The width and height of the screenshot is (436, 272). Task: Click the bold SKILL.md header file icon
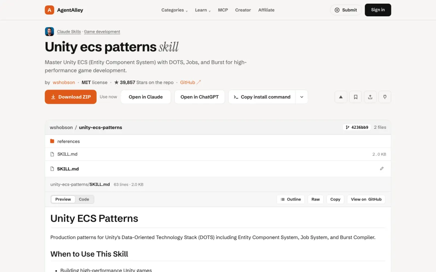point(52,169)
